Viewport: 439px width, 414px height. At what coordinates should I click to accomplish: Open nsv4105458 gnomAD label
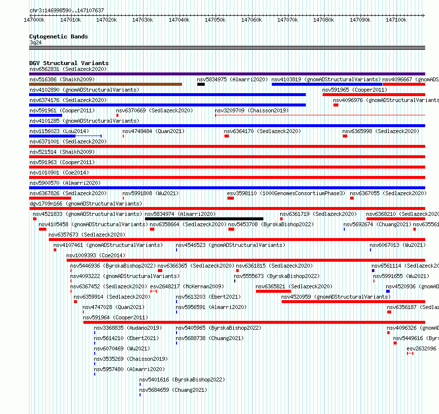[x=93, y=224]
